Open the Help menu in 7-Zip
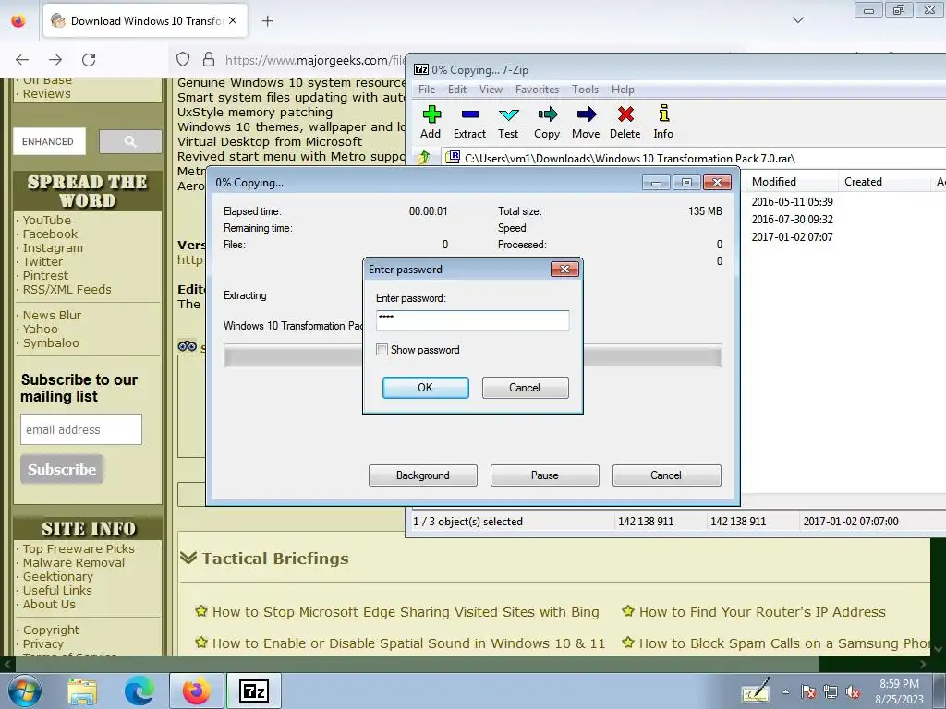This screenshot has height=709, width=946. (x=623, y=90)
